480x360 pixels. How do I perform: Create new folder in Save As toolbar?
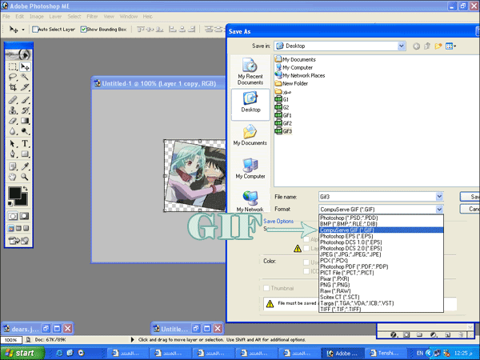click(x=438, y=46)
